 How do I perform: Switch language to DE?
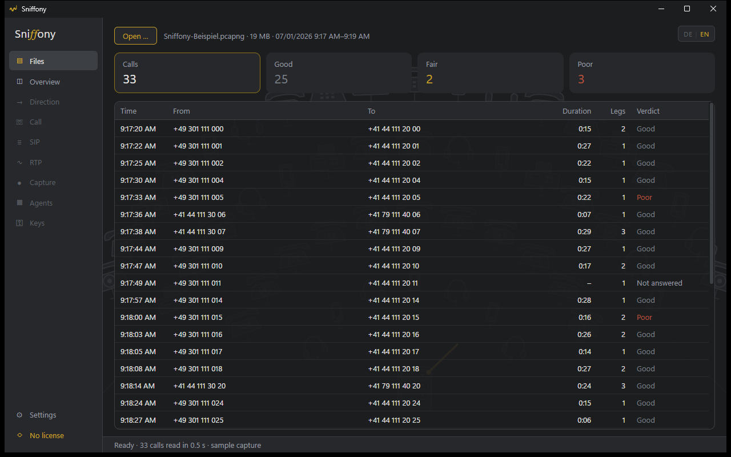click(688, 34)
